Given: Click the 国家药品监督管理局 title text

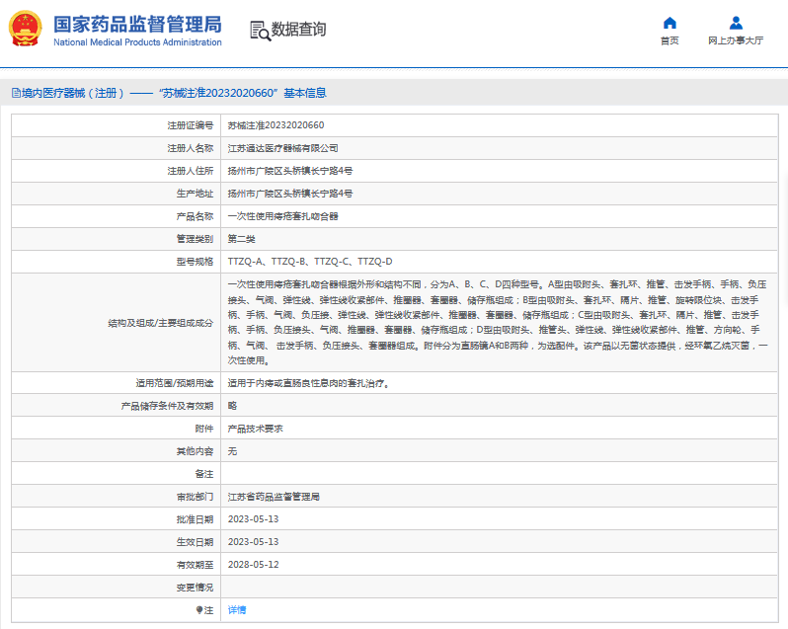Looking at the screenshot, I should (137, 24).
